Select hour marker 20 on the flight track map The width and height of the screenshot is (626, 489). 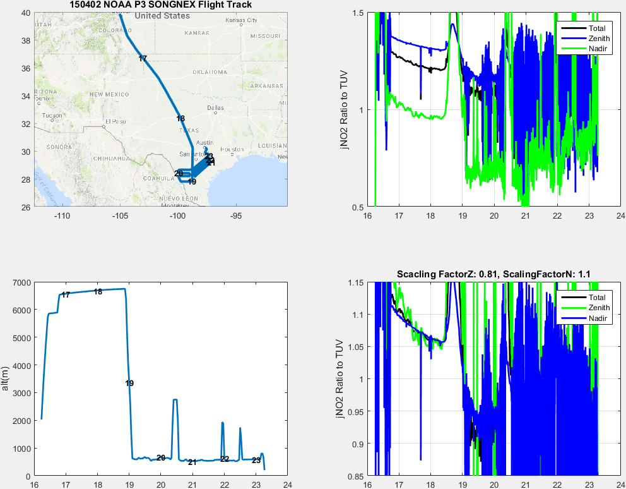179,174
